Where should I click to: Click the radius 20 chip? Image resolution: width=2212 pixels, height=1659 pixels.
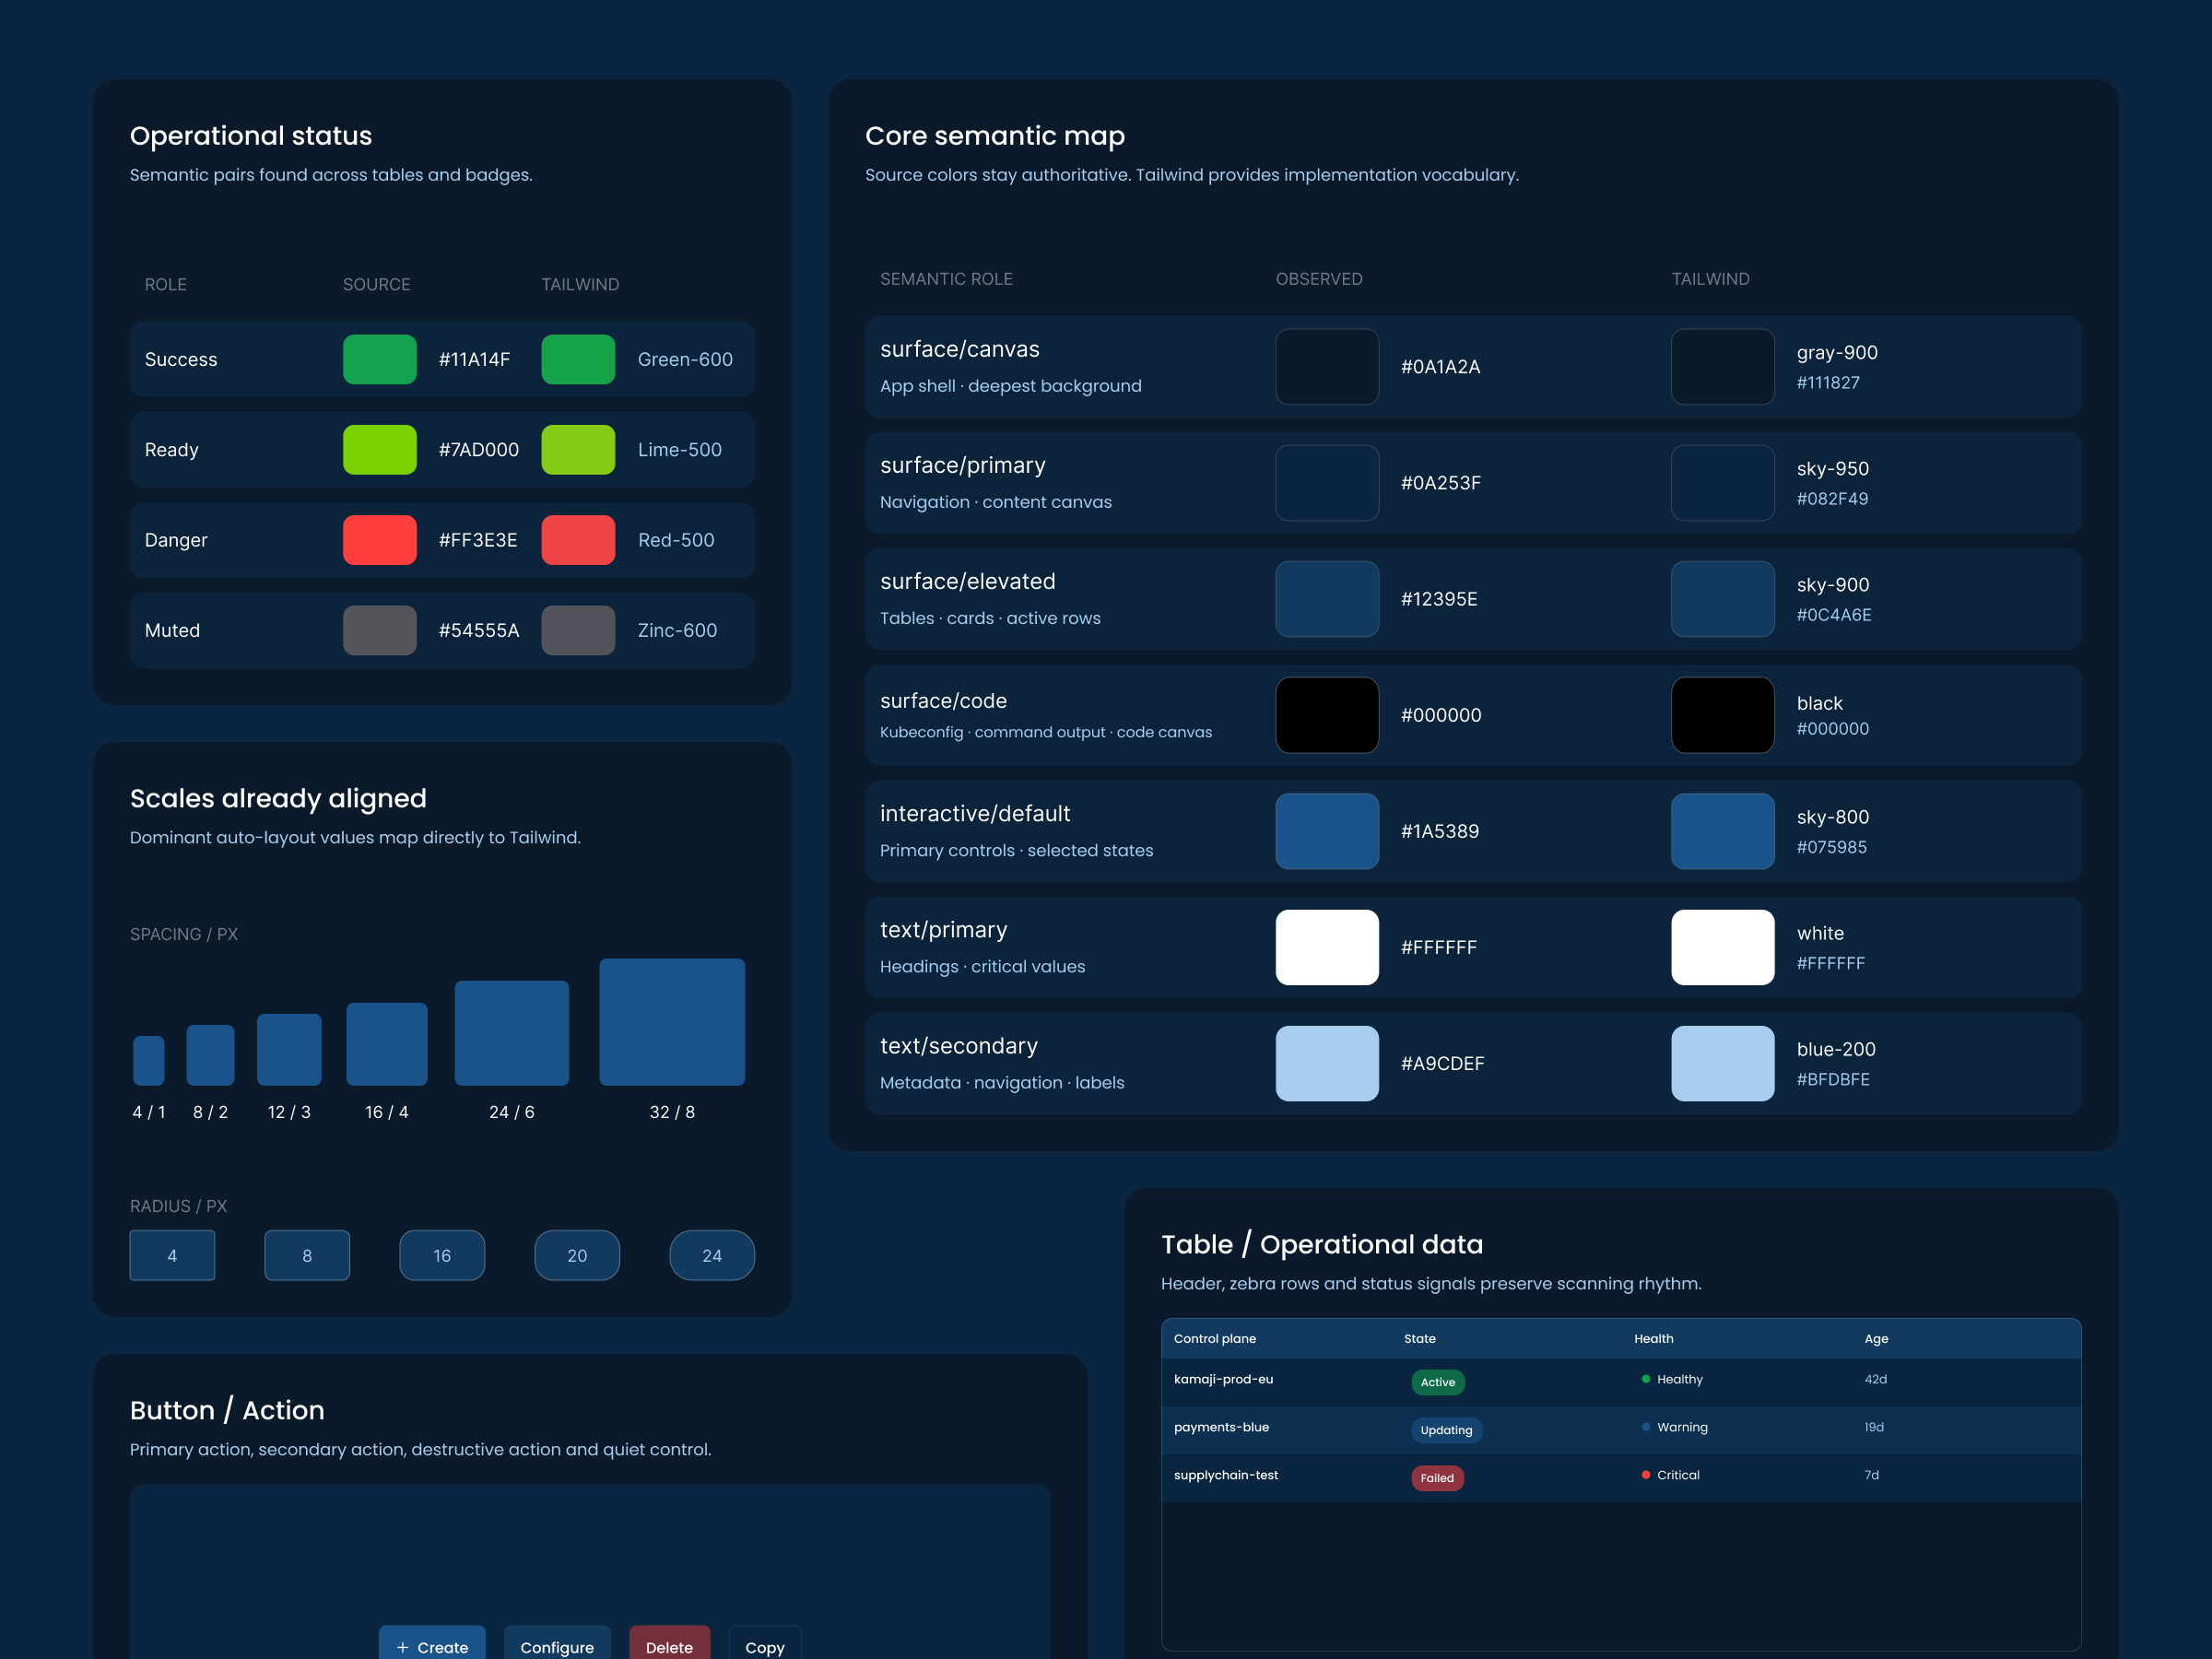(x=577, y=1255)
